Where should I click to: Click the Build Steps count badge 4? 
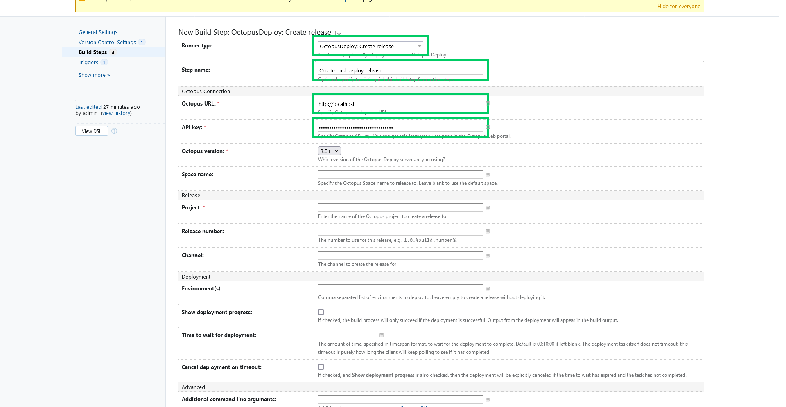[x=113, y=52]
